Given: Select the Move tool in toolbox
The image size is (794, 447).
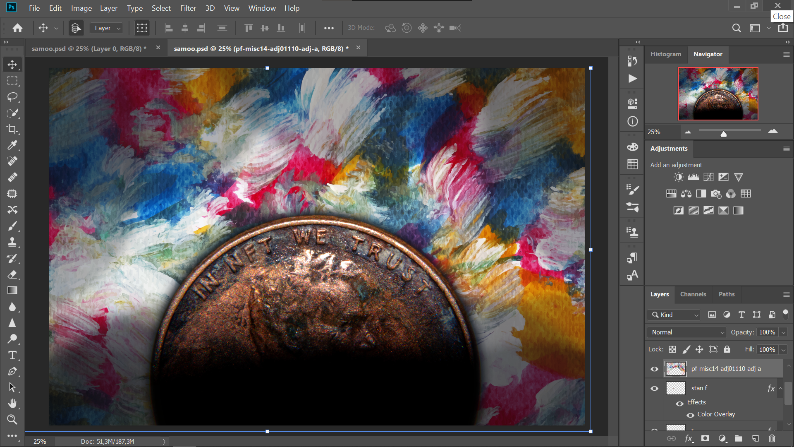Looking at the screenshot, I should click(x=12, y=65).
